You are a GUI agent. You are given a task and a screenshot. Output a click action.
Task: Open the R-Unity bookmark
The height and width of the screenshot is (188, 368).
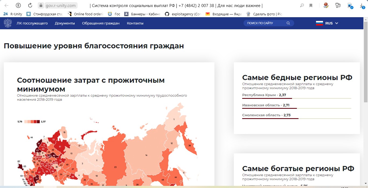pos(13,14)
